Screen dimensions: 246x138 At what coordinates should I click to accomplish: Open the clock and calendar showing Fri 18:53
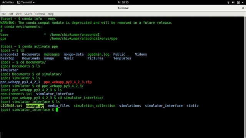(x=123, y=2)
